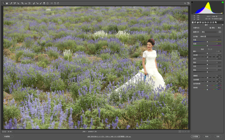Open the Basic panel tab
Screen dimensions: 225x140
(x=193, y=22)
